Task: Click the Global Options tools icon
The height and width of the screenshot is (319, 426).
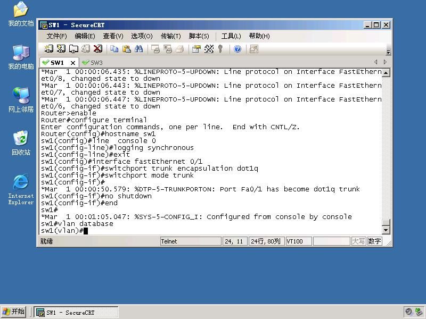Action: (x=209, y=49)
